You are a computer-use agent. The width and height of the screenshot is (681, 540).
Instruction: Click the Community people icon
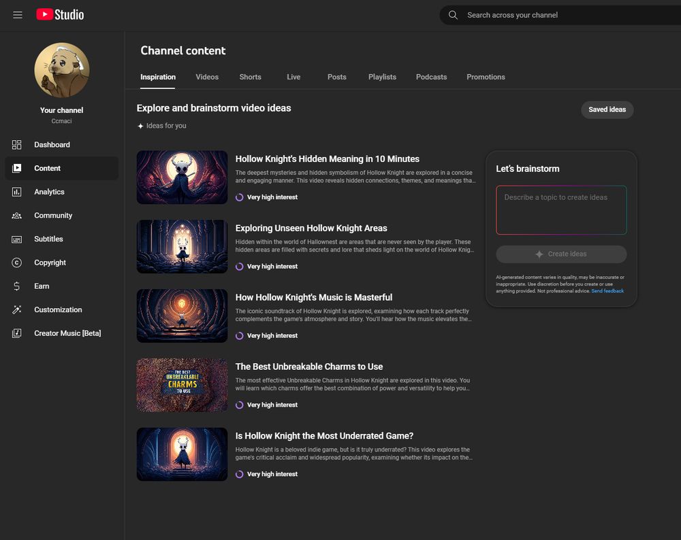(16, 216)
